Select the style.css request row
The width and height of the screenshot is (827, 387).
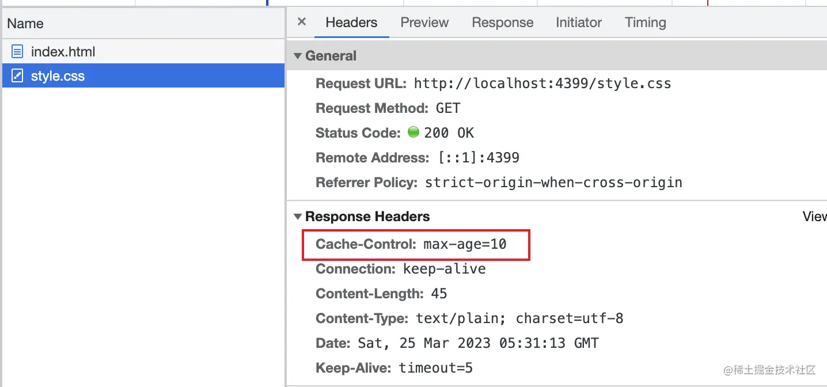(x=143, y=76)
